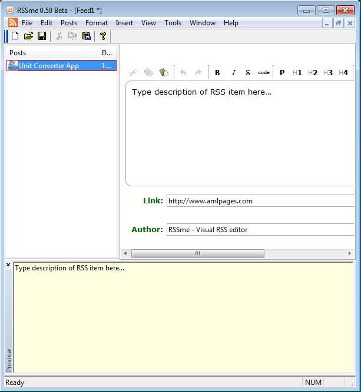Click the Author input field
The width and height of the screenshot is (361, 392).
click(x=260, y=230)
